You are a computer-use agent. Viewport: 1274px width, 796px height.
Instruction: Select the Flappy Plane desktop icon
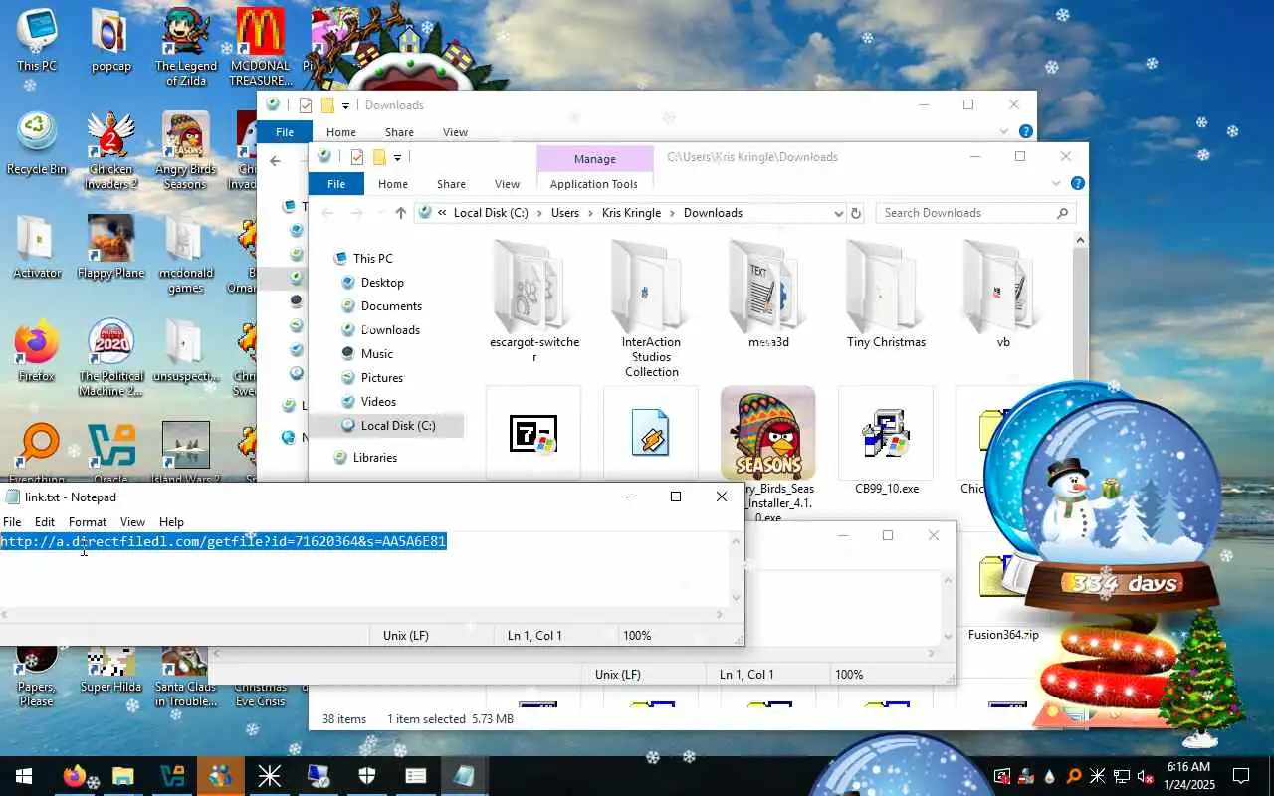point(111,248)
